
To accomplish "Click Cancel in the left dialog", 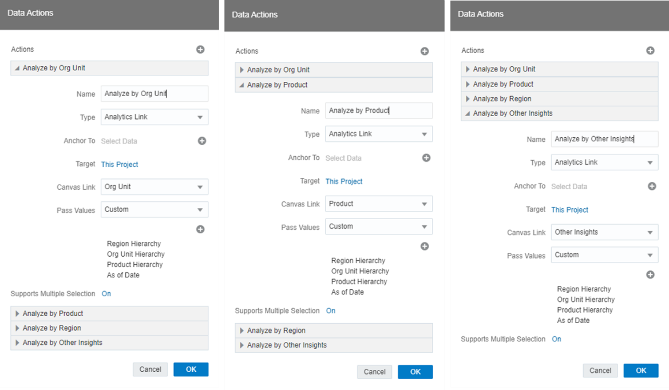I will click(150, 369).
